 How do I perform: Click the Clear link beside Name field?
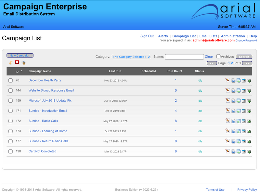point(209,57)
